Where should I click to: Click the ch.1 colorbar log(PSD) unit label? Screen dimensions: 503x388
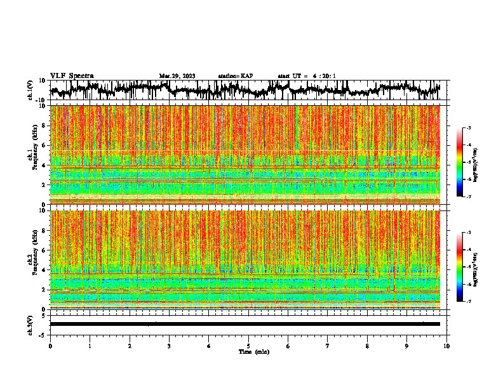[475, 165]
